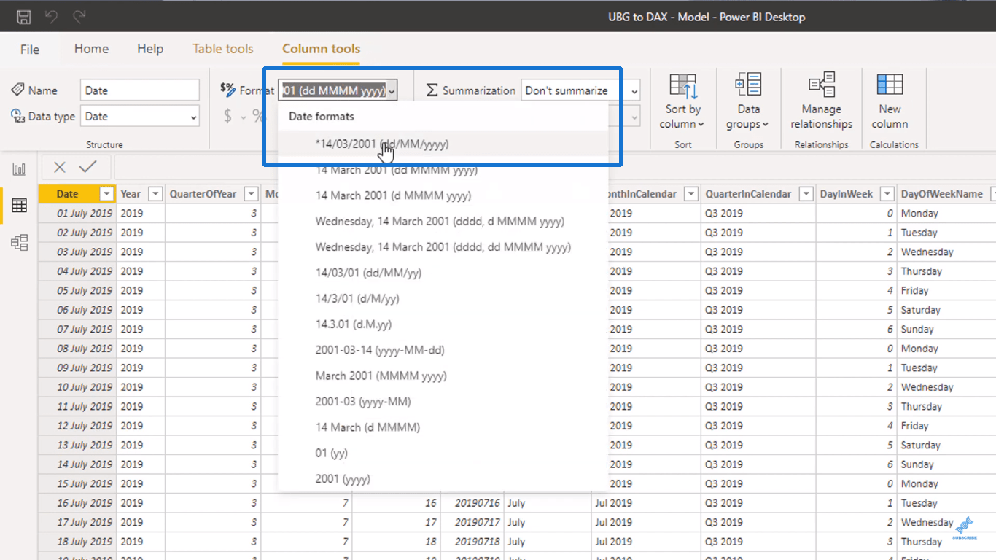Click the Redo arrow in title bar
996x560 pixels.
79,16
